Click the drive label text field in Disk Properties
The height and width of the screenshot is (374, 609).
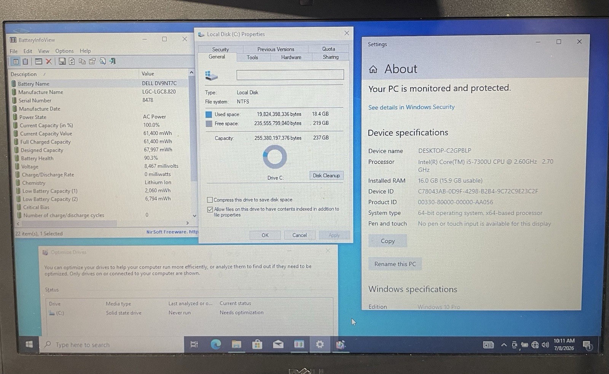click(290, 74)
